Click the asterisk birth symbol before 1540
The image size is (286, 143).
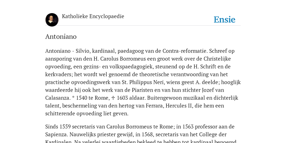click(x=73, y=97)
